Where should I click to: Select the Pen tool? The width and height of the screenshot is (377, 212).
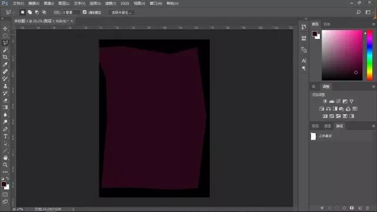5,129
